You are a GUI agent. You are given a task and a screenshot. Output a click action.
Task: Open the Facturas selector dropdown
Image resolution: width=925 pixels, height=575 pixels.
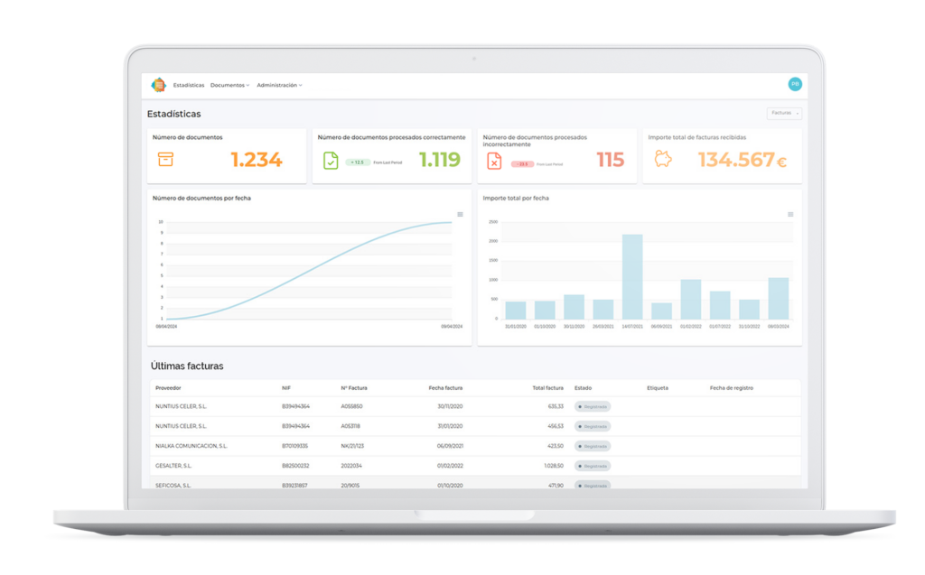pyautogui.click(x=783, y=113)
